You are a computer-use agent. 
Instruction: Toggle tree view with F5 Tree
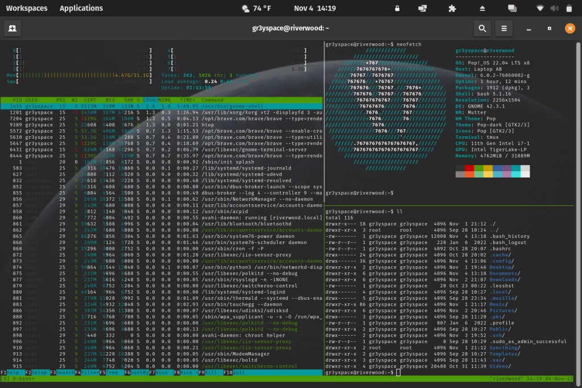click(x=112, y=372)
